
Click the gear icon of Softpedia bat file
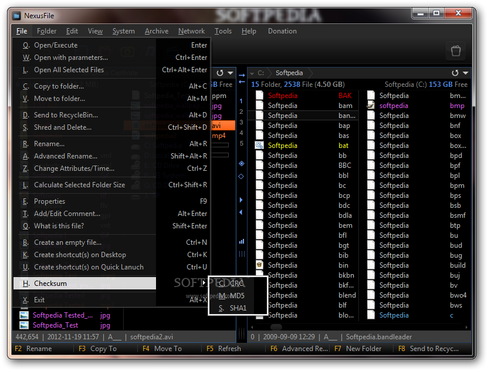click(259, 146)
